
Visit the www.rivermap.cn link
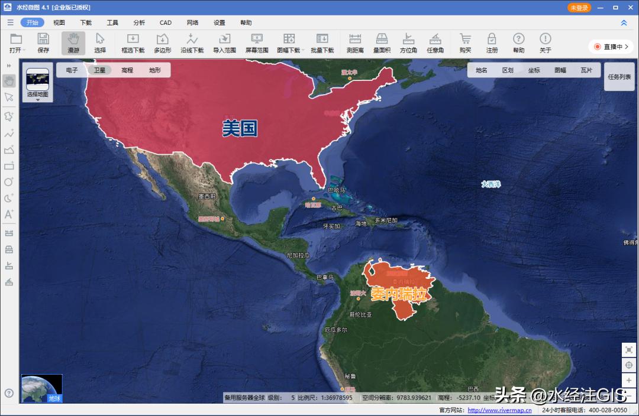pyautogui.click(x=499, y=410)
